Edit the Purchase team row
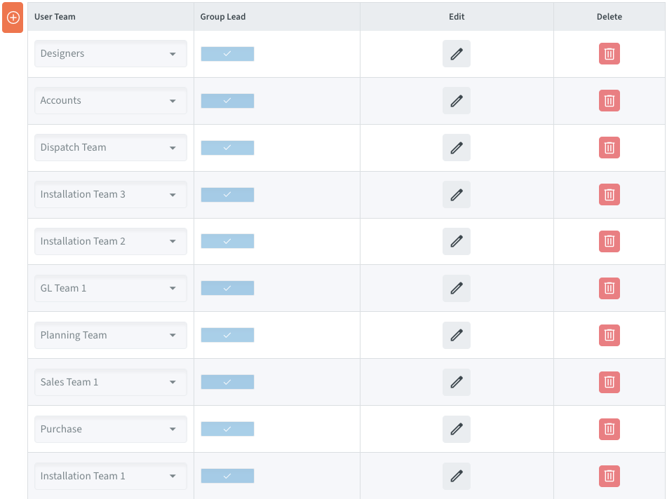This screenshot has height=499, width=667. pos(457,429)
